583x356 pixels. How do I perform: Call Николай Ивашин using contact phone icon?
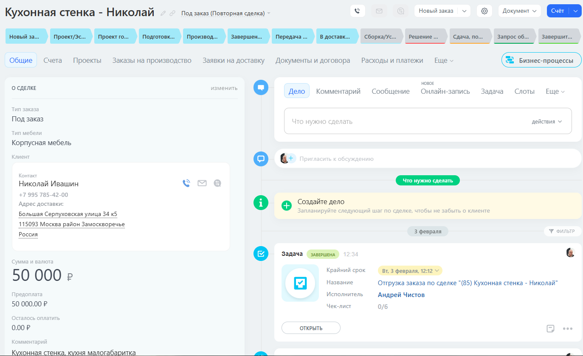pos(186,183)
